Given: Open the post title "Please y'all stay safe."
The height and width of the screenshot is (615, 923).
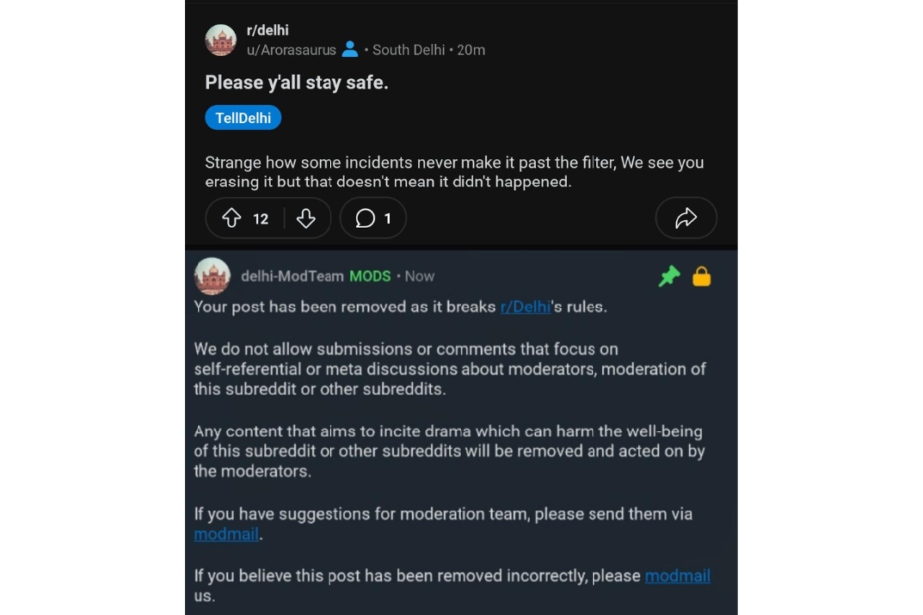Looking at the screenshot, I should pyautogui.click(x=297, y=83).
